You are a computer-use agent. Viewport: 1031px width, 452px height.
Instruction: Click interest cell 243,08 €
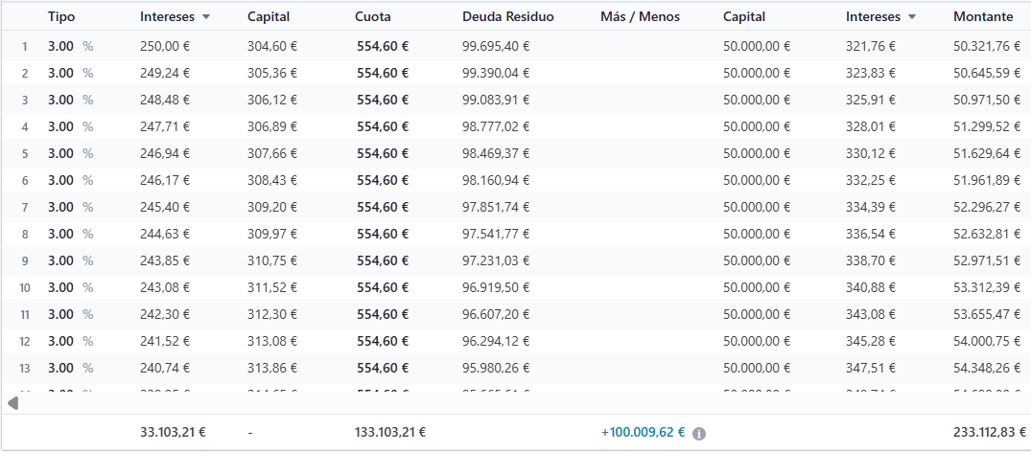coord(165,287)
